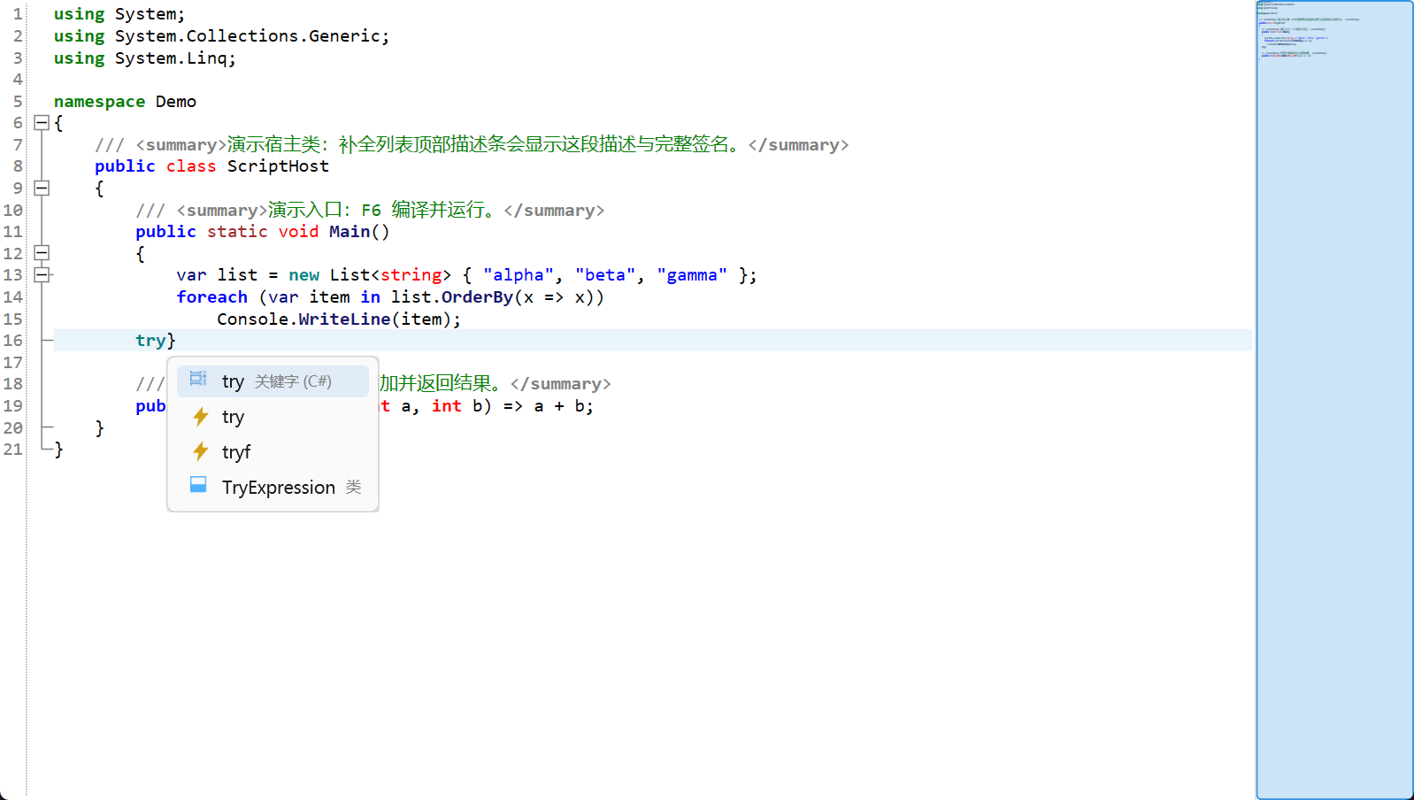Click the 'Main' method name

350,232
